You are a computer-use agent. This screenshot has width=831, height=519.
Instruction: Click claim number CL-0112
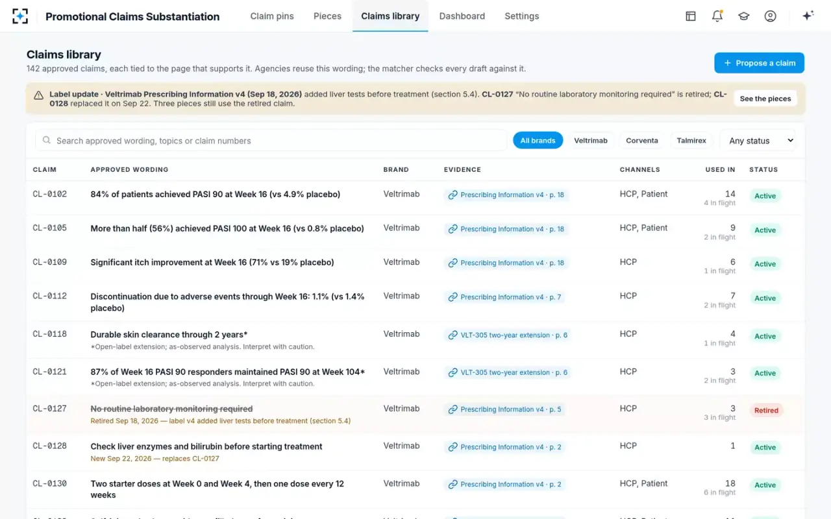pos(50,296)
